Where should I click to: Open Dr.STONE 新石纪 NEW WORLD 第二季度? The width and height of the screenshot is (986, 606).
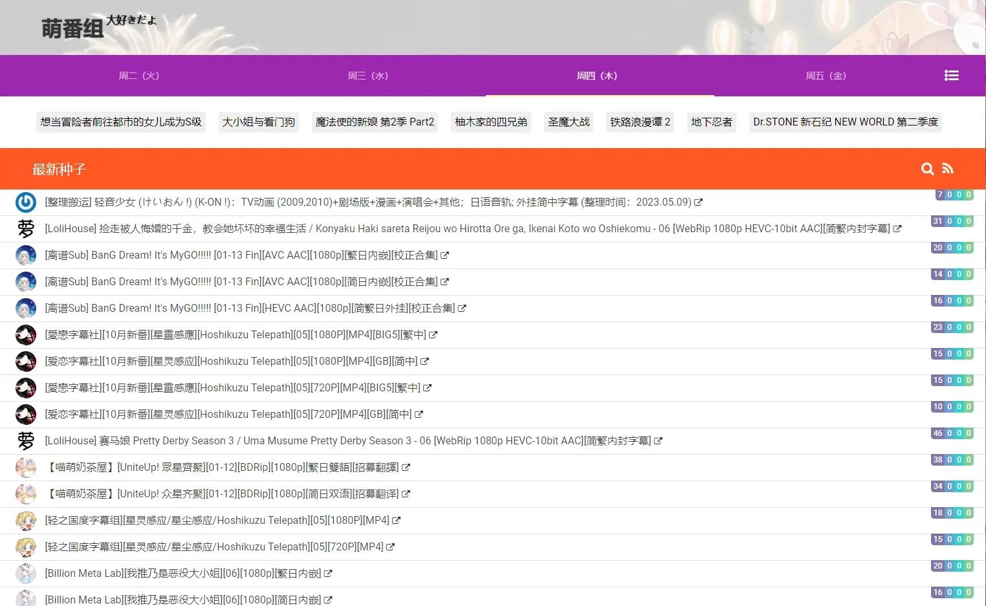click(x=846, y=122)
